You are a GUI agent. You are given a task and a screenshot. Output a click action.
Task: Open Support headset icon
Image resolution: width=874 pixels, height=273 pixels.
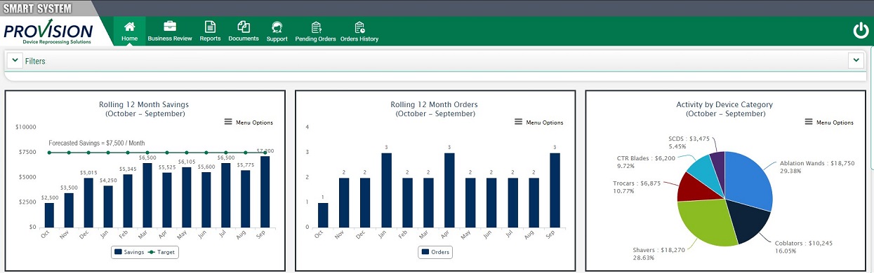click(277, 27)
